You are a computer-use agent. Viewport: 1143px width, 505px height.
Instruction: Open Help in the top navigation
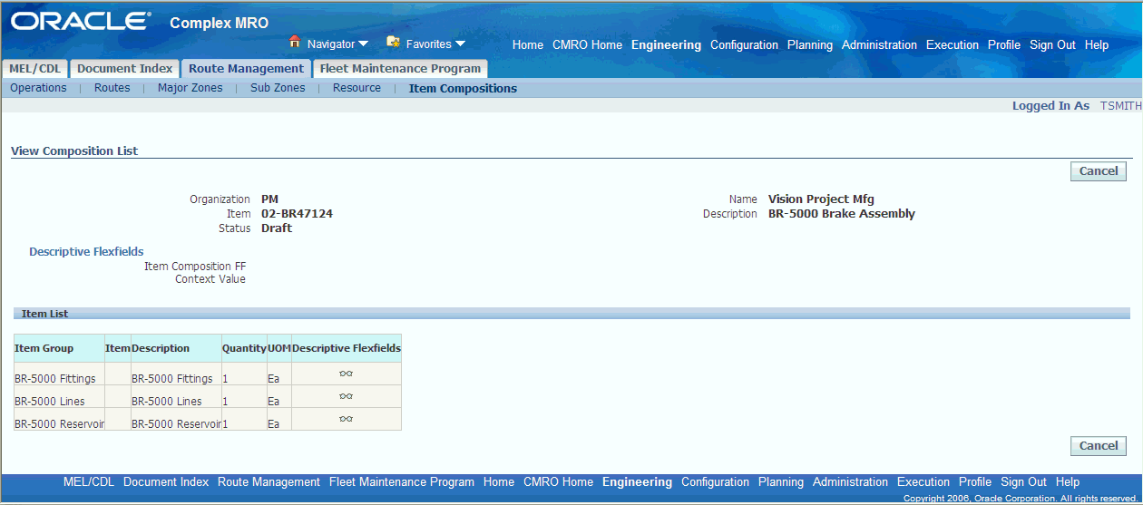point(1097,45)
